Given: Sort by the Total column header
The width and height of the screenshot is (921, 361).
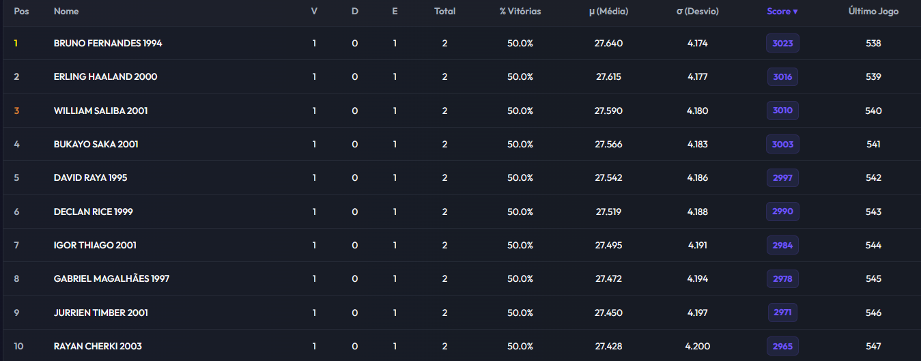Looking at the screenshot, I should click(x=444, y=12).
